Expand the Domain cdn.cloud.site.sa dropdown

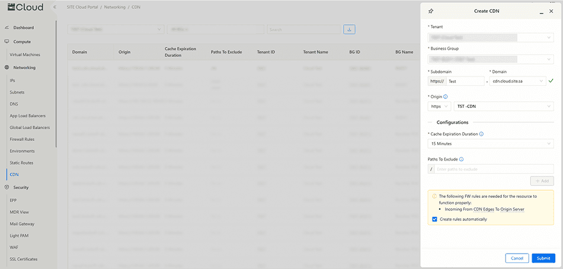point(517,81)
